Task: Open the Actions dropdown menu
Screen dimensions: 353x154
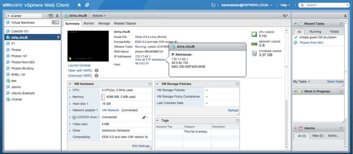Action: [x=99, y=16]
